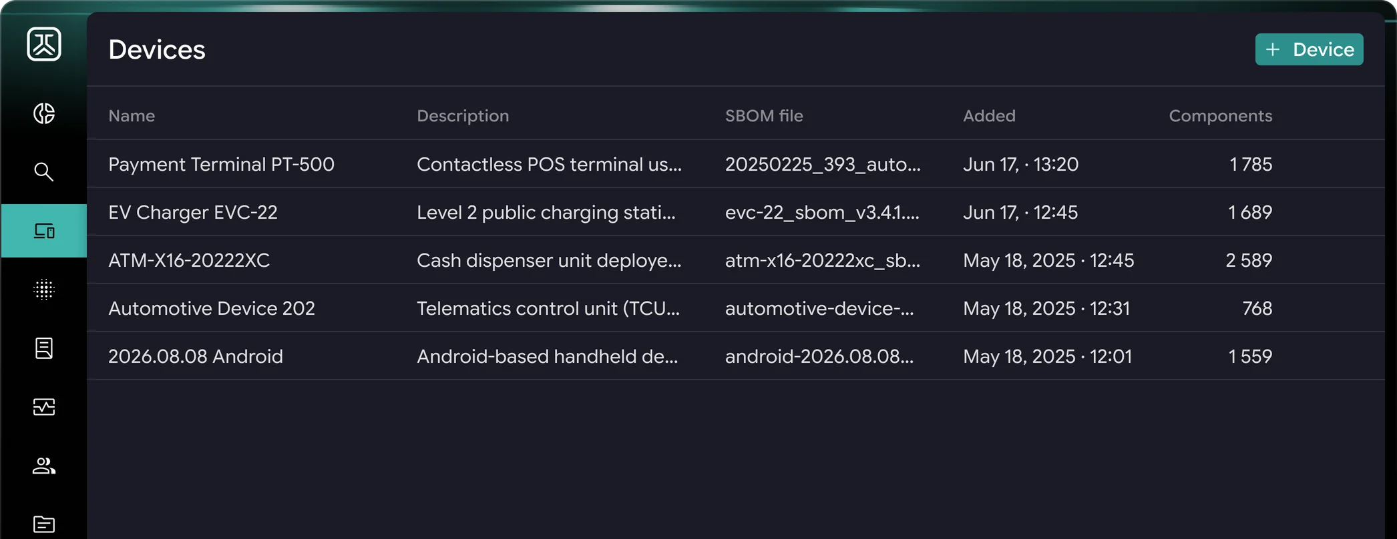Sort by the Components column header
The width and height of the screenshot is (1397, 539).
pyautogui.click(x=1220, y=115)
